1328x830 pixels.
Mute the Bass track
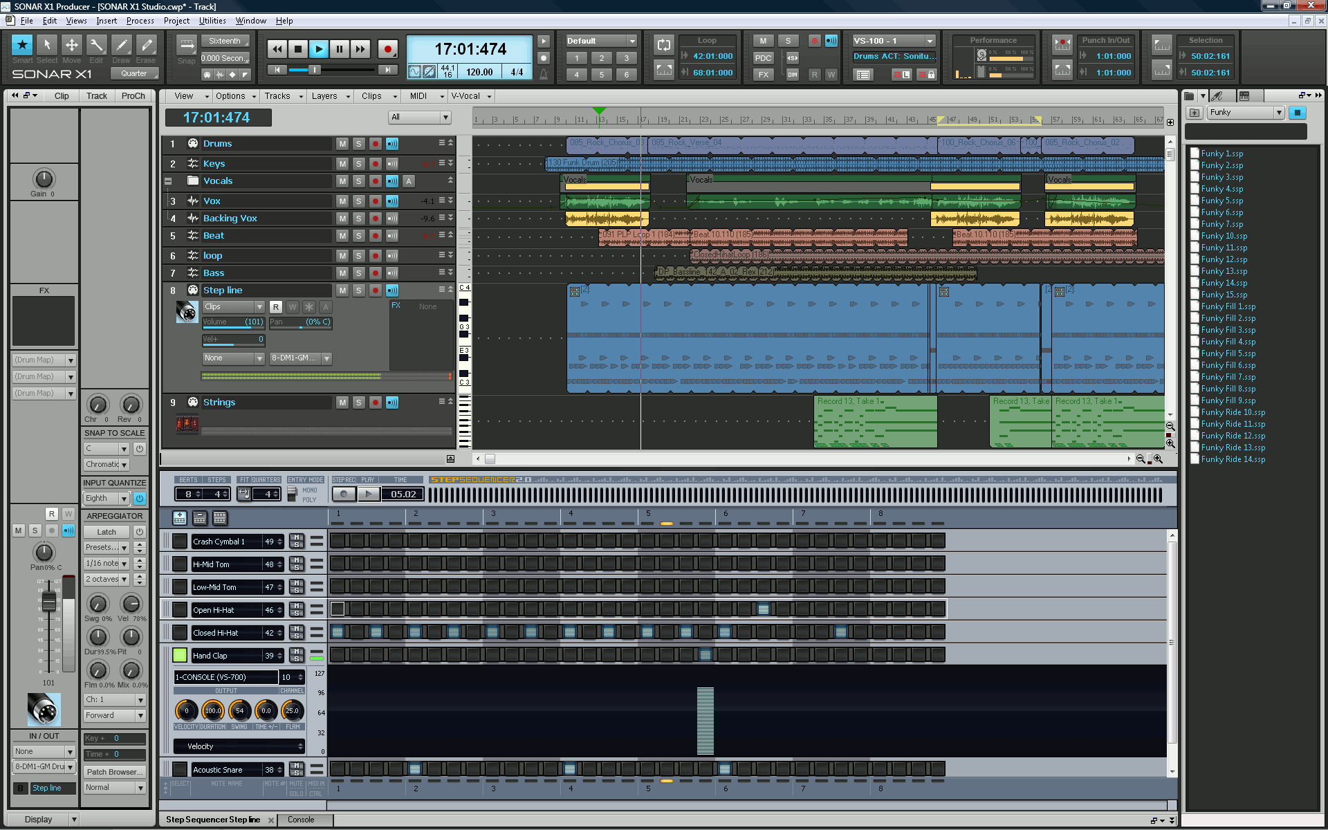coord(342,273)
